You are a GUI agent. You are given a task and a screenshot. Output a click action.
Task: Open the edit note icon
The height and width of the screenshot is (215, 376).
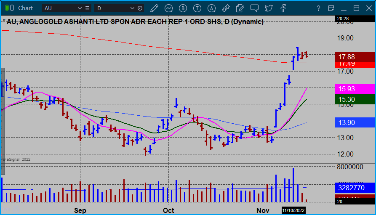coord(240,8)
